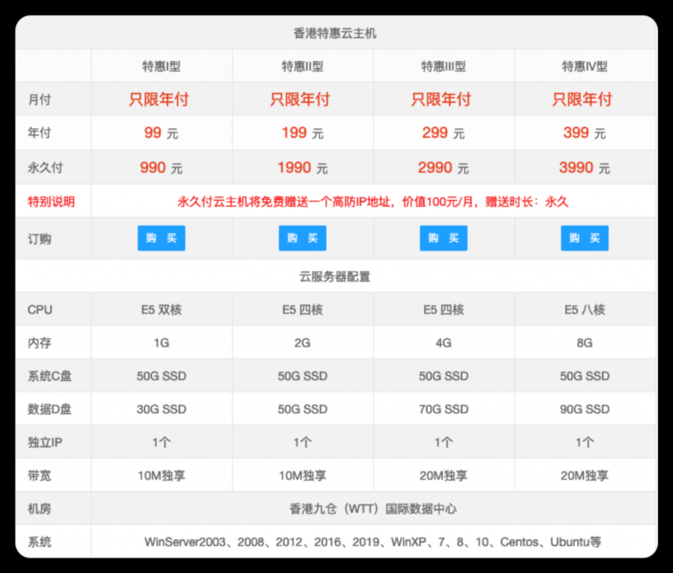Click the 云服务器配置 section heading
This screenshot has width=673, height=573.
tap(335, 277)
